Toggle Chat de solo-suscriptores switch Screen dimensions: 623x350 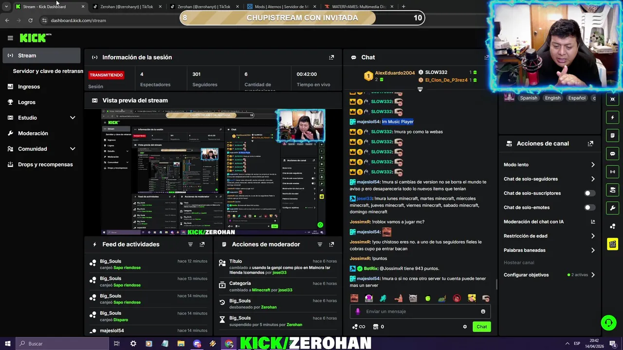click(x=589, y=193)
